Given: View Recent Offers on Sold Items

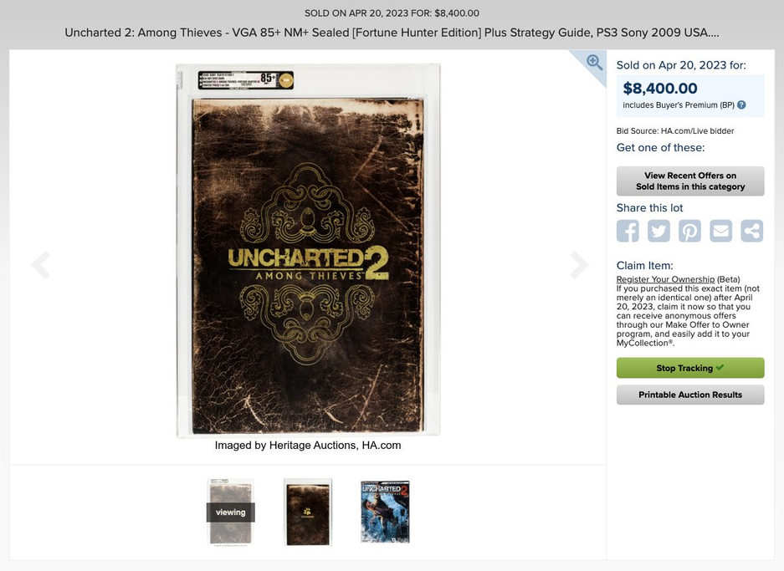Looking at the screenshot, I should [690, 181].
